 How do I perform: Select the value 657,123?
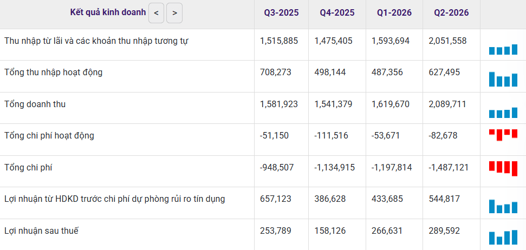point(275,199)
